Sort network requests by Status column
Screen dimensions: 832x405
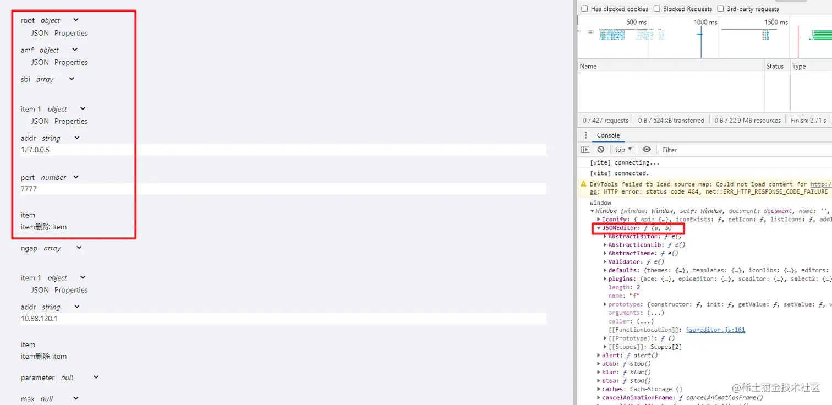pos(777,67)
